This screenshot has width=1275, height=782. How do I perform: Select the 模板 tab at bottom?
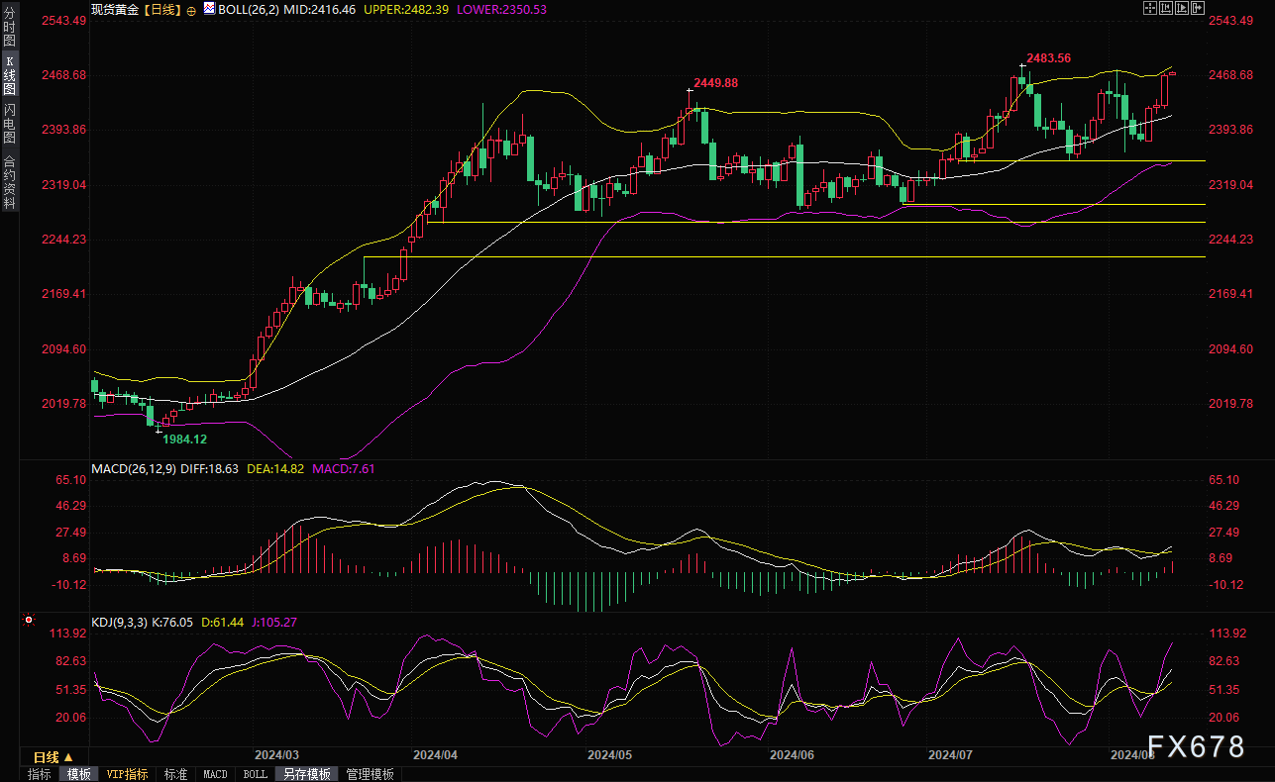tap(77, 774)
